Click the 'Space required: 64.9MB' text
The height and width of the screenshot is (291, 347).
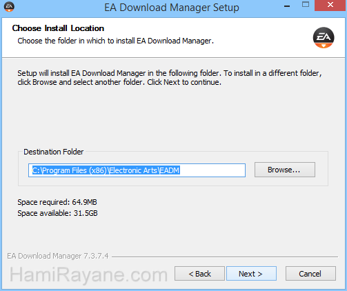point(57,202)
